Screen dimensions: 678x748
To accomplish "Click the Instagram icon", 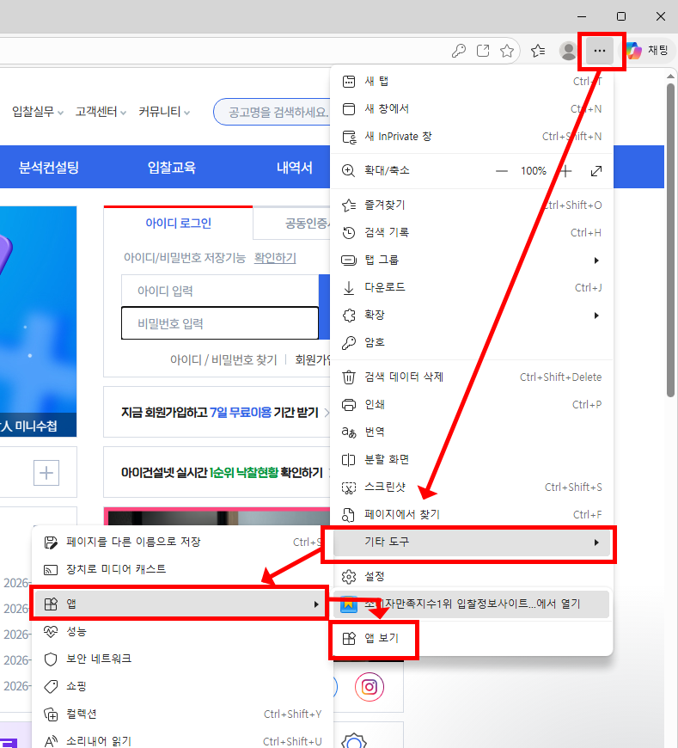I will [x=370, y=686].
